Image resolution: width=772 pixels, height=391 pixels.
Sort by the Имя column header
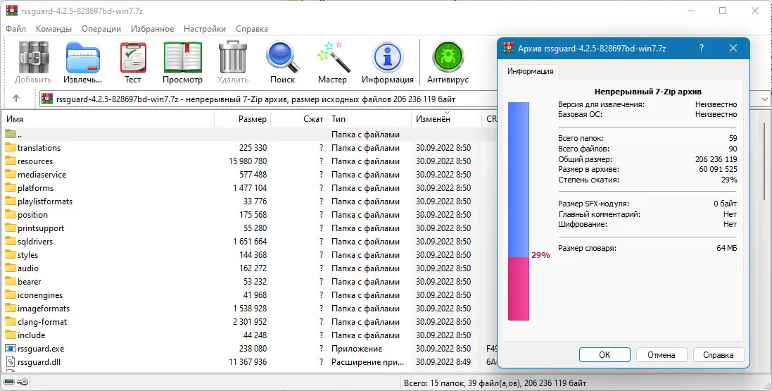tap(108, 119)
